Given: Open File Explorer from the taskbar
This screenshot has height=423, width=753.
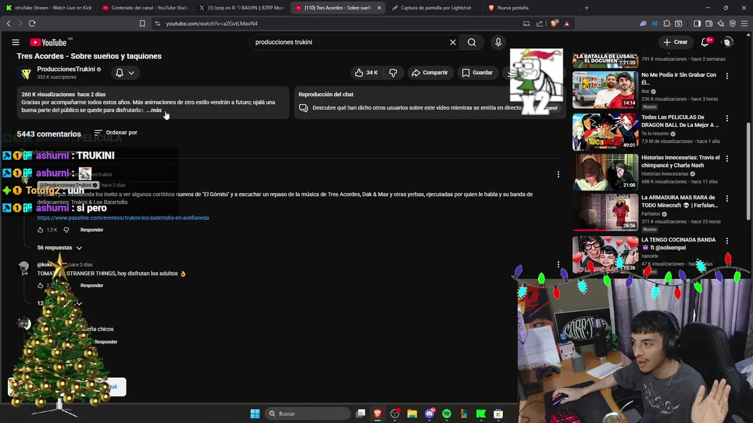Looking at the screenshot, I should tap(412, 414).
